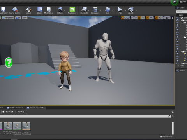Open the Content browser toolbar icon
The image size is (187, 140).
40,10
